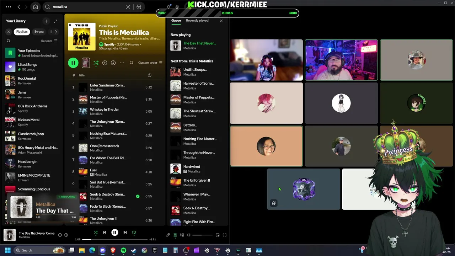Go to previous track
The width and height of the screenshot is (455, 256).
(x=105, y=233)
